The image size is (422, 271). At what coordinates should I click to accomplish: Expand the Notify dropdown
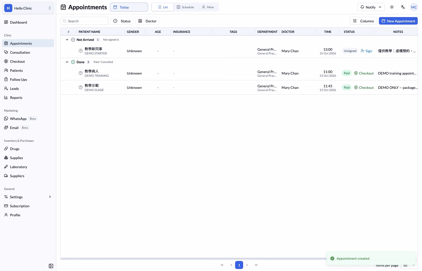[x=371, y=7]
